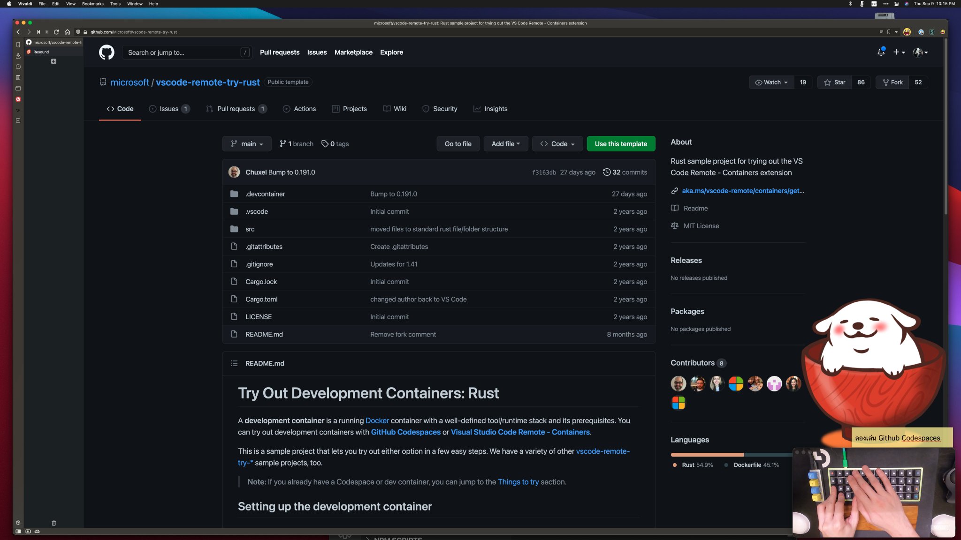Switch to the Actions tab
Image resolution: width=961 pixels, height=540 pixels.
299,109
